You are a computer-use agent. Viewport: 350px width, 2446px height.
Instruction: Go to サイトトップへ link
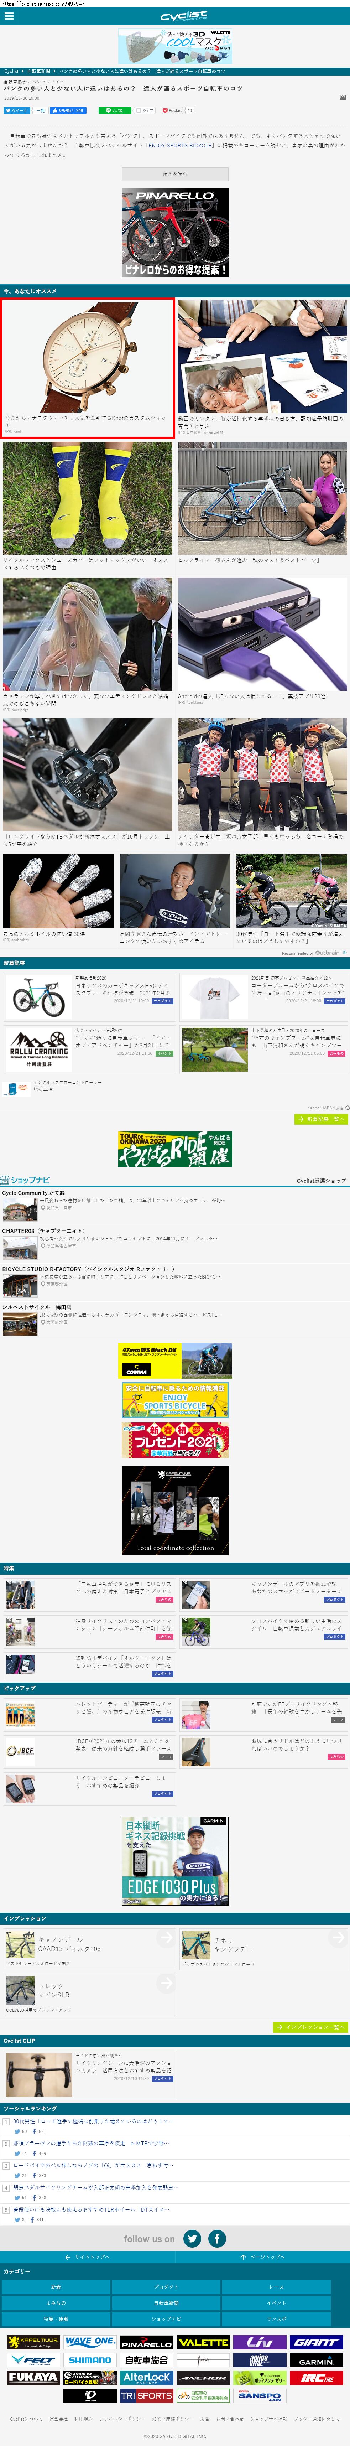[87, 2257]
